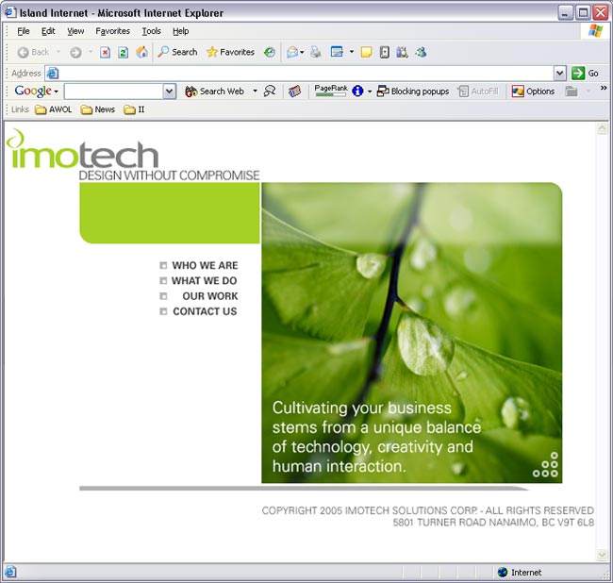Viewport: 613px width, 583px height.
Task: Open the Favorites menu
Action: 112,31
